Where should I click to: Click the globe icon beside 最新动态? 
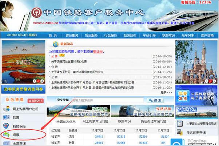tap(55, 44)
